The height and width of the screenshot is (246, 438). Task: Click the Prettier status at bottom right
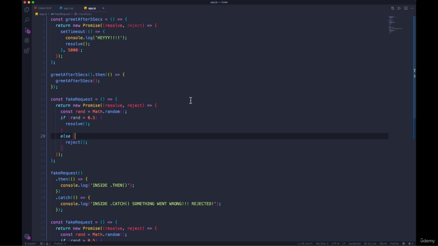[394, 243]
